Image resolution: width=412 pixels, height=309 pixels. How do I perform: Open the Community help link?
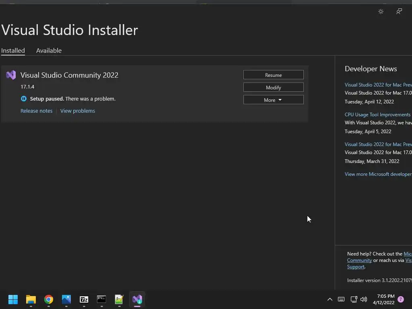coord(359,260)
